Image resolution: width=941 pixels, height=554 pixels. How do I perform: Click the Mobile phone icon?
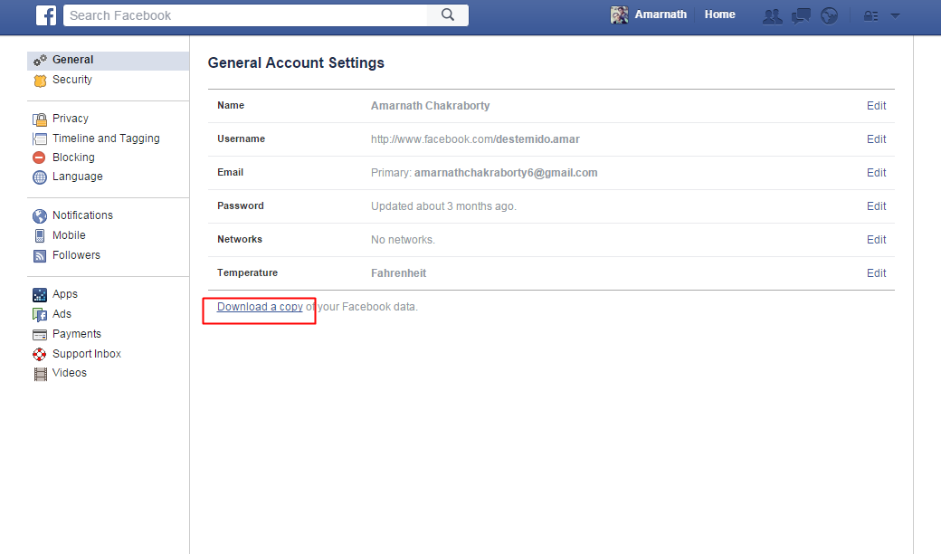[40, 236]
